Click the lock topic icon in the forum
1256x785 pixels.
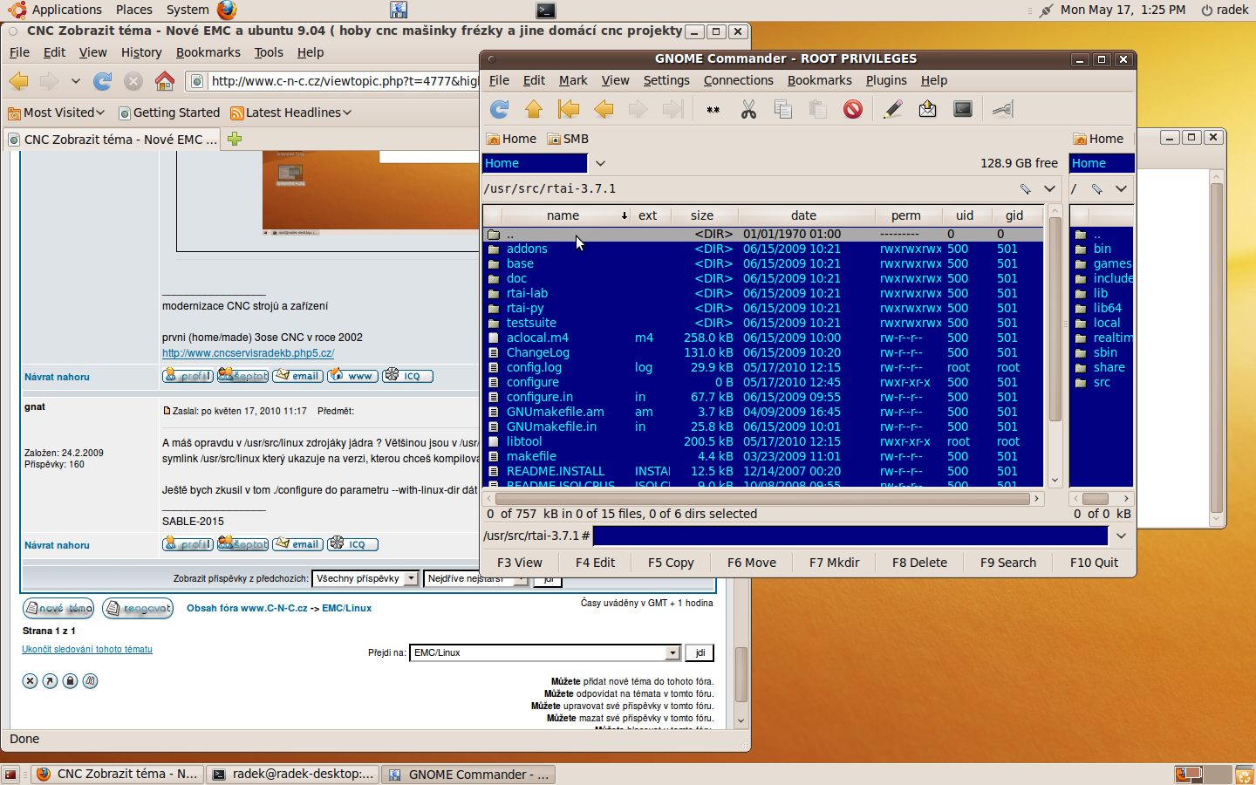(x=70, y=681)
